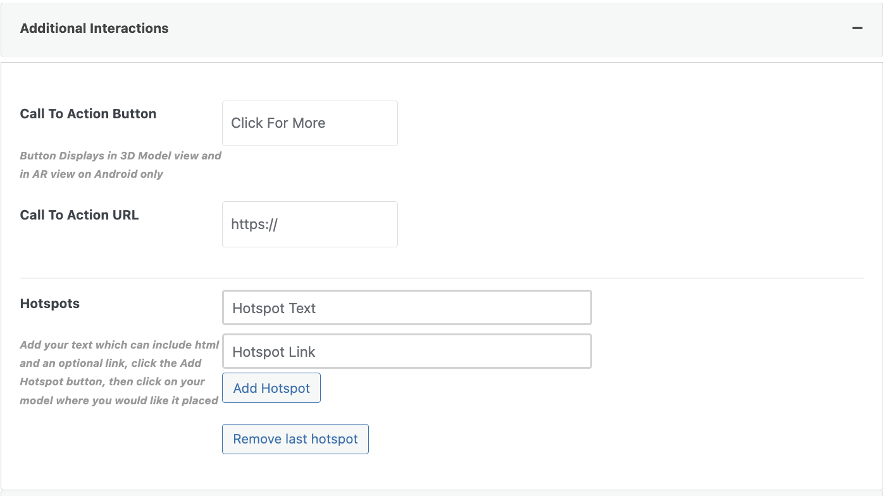Click the 'https://' placeholder text
The width and height of the screenshot is (887, 496).
254,224
